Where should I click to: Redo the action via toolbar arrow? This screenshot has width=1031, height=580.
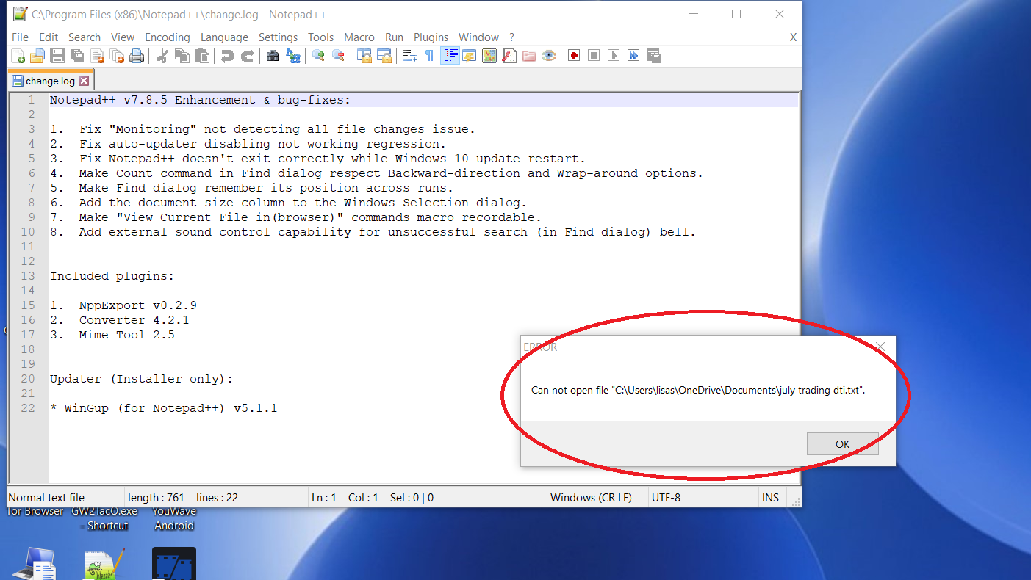(x=248, y=56)
